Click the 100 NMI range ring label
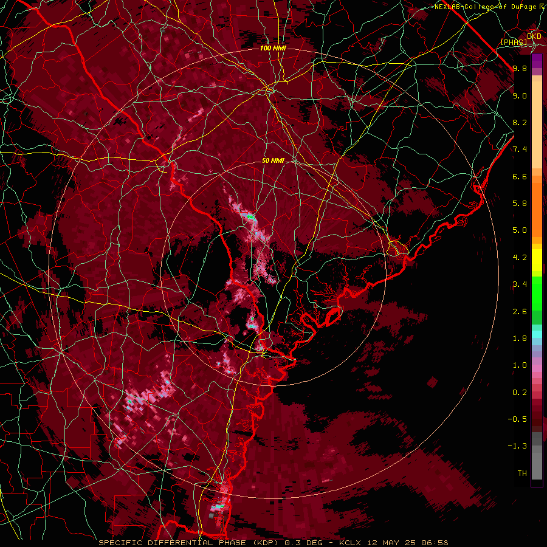 pyautogui.click(x=273, y=48)
